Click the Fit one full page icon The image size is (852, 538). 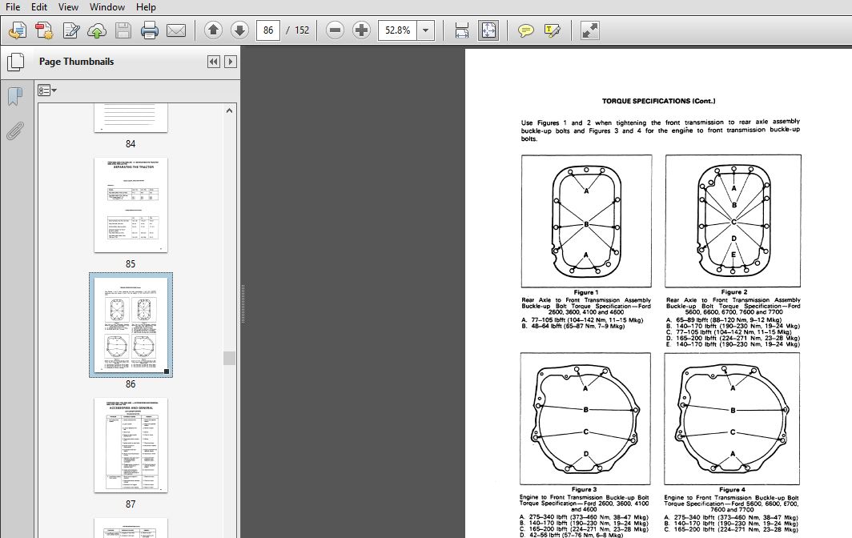point(488,30)
